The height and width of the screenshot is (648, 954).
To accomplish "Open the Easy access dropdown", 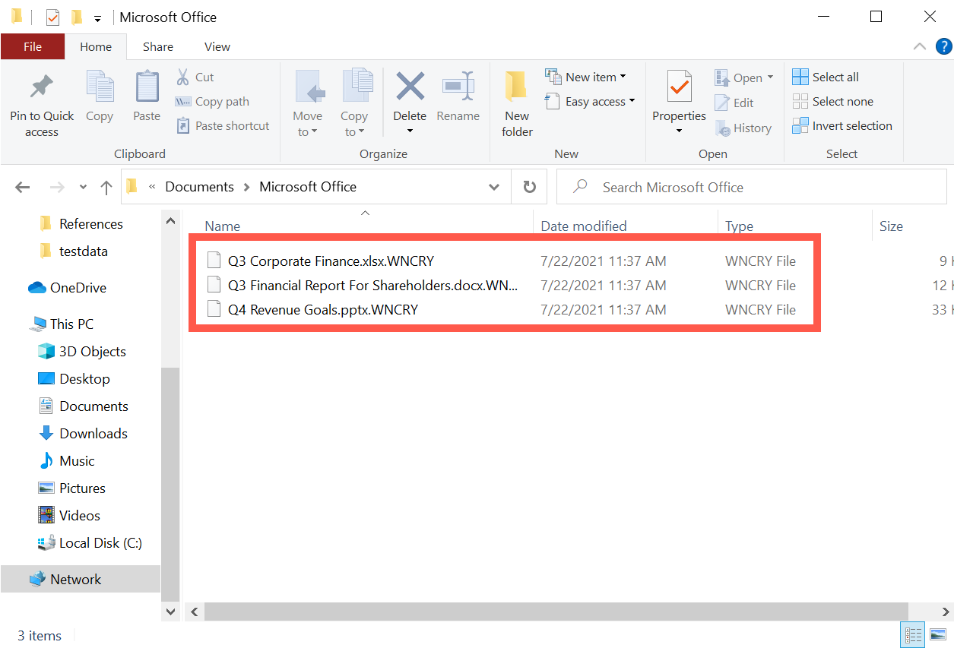I will click(x=632, y=101).
